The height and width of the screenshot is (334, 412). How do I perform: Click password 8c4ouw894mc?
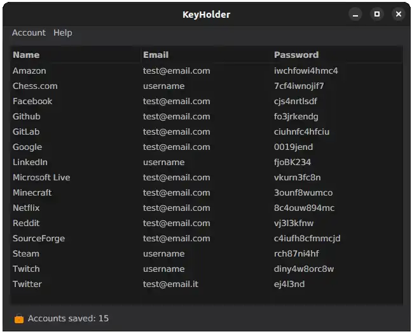[x=305, y=208]
